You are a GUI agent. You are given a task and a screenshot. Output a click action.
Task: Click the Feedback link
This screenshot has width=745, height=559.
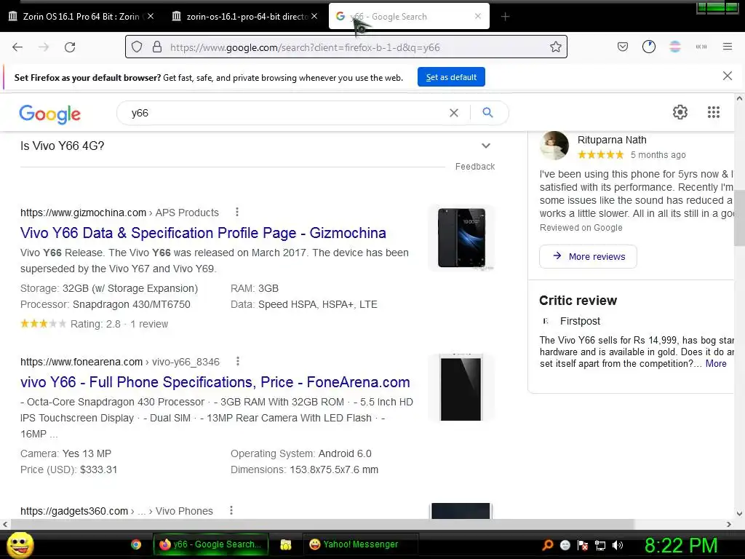click(474, 167)
